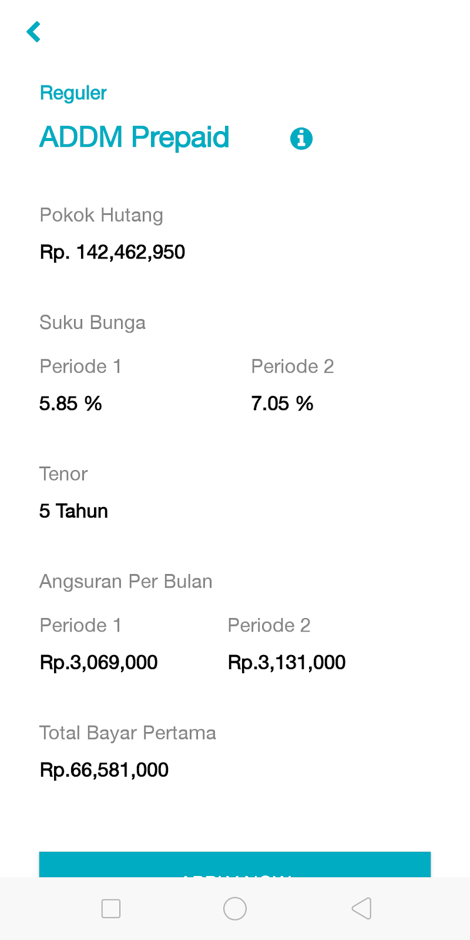The width and height of the screenshot is (470, 940).
Task: Select the Rp.3,131,000 installment amount
Action: tap(287, 663)
